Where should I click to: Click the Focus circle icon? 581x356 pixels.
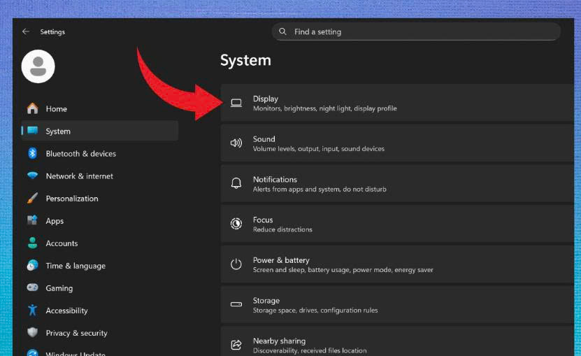pos(236,224)
